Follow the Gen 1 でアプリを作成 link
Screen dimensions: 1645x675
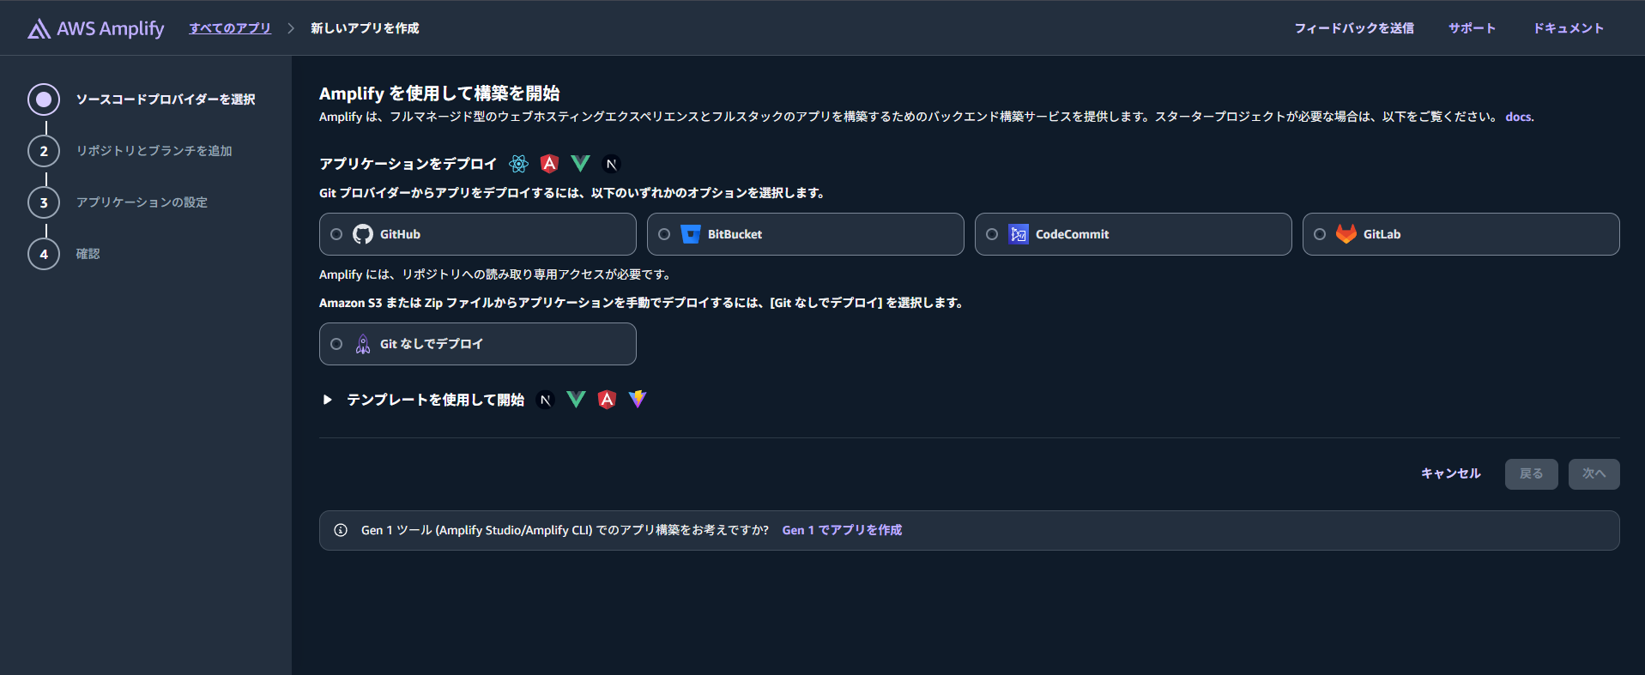842,530
